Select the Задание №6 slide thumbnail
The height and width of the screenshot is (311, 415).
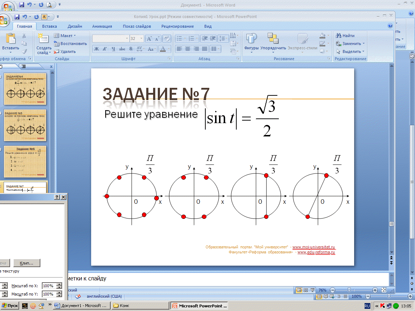[25, 162]
